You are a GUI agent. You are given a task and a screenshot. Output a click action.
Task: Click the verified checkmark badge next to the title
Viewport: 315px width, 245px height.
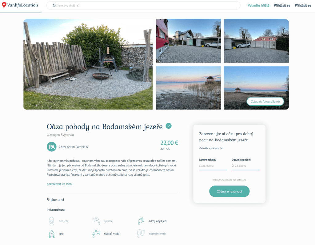169,126
